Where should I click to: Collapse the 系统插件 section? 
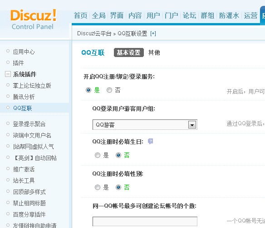point(8,74)
